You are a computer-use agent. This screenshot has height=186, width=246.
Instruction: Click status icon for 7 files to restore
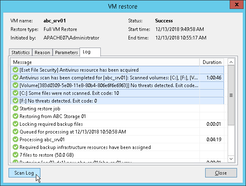point(16,155)
